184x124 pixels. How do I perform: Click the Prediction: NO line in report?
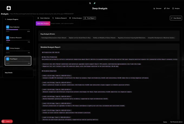(51, 52)
